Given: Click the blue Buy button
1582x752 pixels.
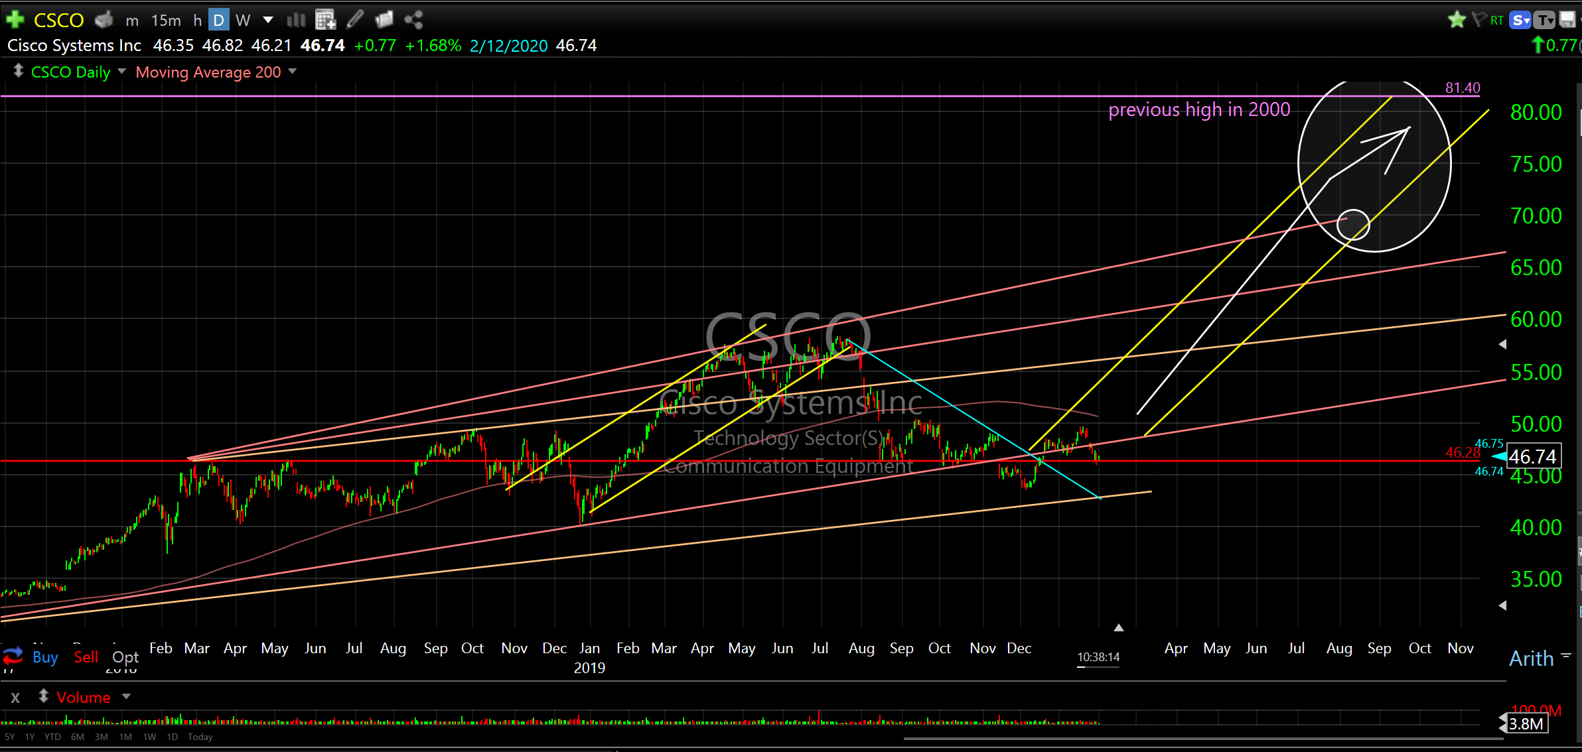Looking at the screenshot, I should (45, 657).
